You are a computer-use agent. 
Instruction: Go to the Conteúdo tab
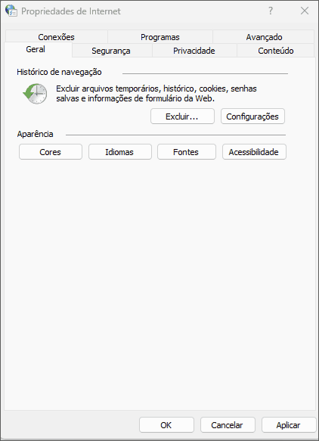276,51
